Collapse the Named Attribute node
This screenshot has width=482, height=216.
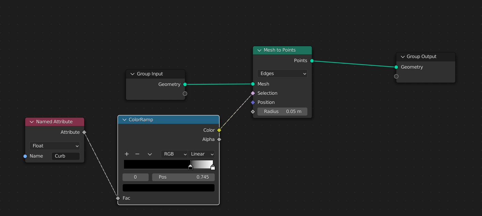32,122
